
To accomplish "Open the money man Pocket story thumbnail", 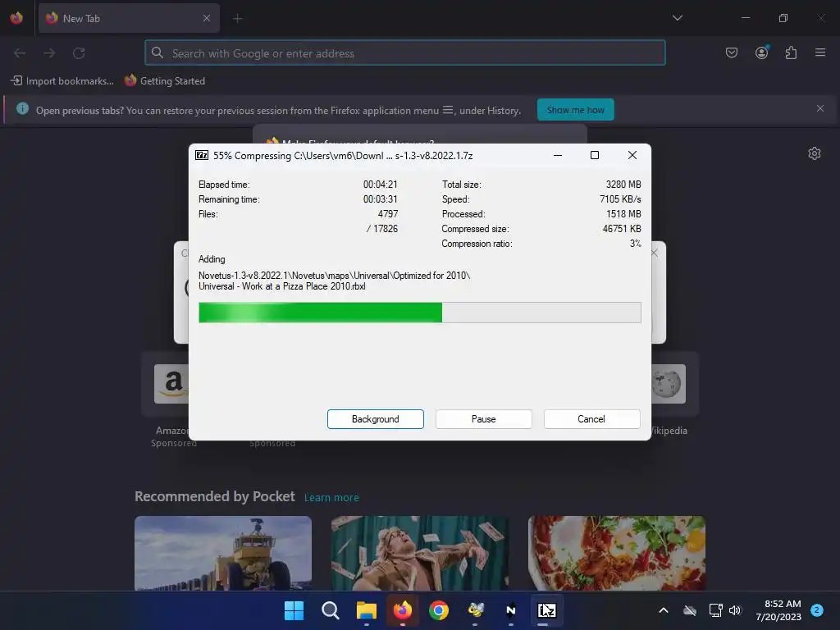I will [420, 553].
